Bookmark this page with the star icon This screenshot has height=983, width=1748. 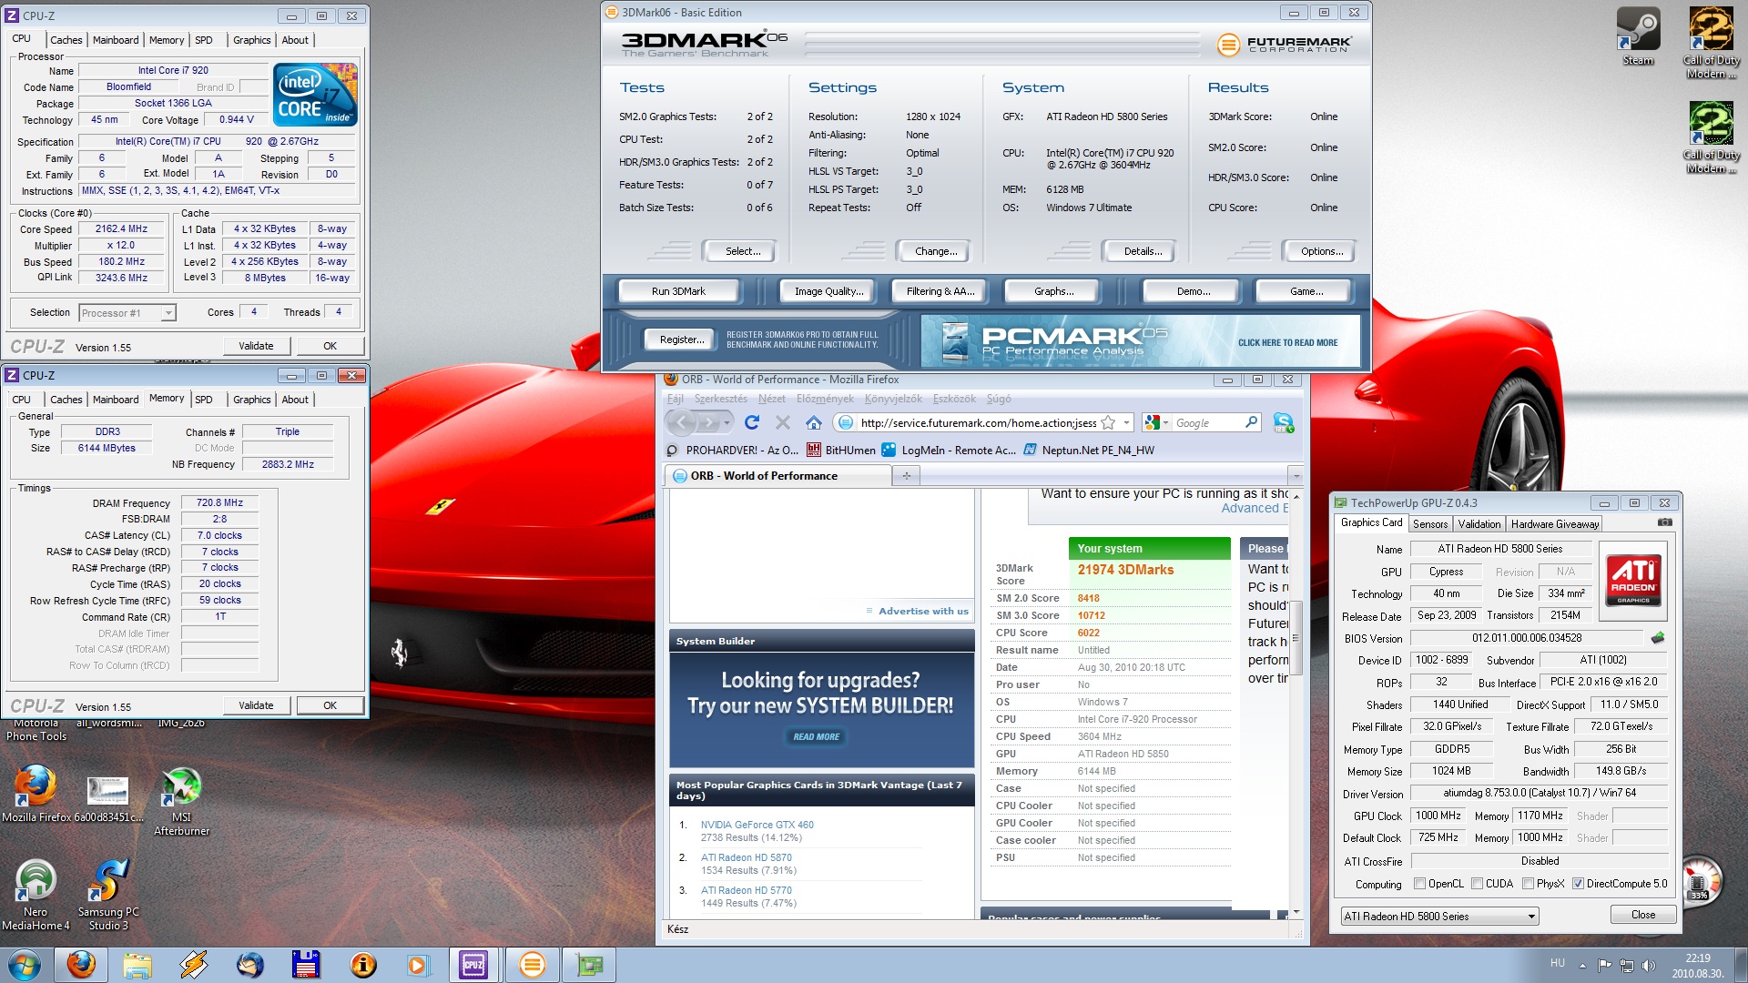pos(1108,422)
